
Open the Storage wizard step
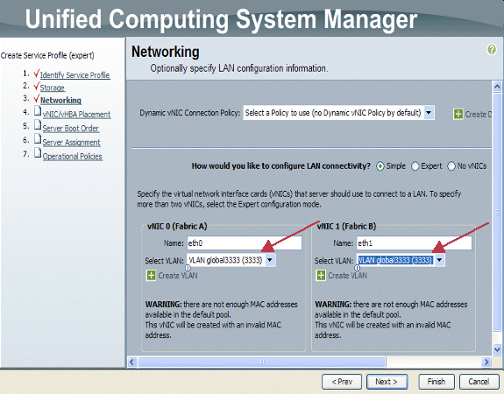[x=52, y=88]
